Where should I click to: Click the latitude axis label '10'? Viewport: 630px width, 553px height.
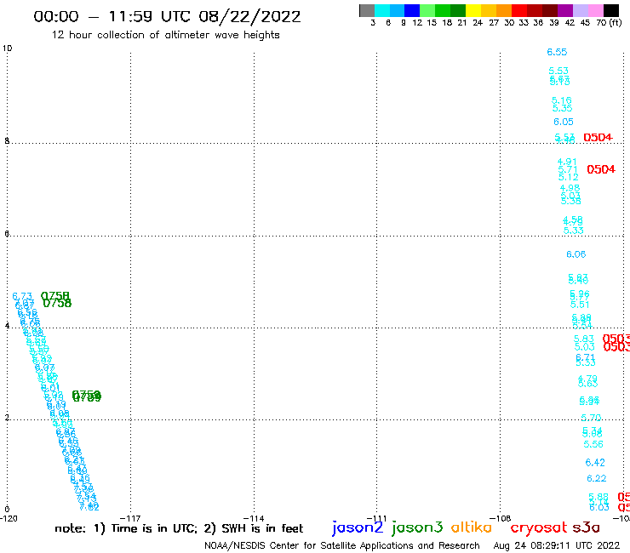coord(7,48)
